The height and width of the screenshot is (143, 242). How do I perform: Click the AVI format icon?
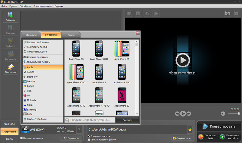point(25,129)
